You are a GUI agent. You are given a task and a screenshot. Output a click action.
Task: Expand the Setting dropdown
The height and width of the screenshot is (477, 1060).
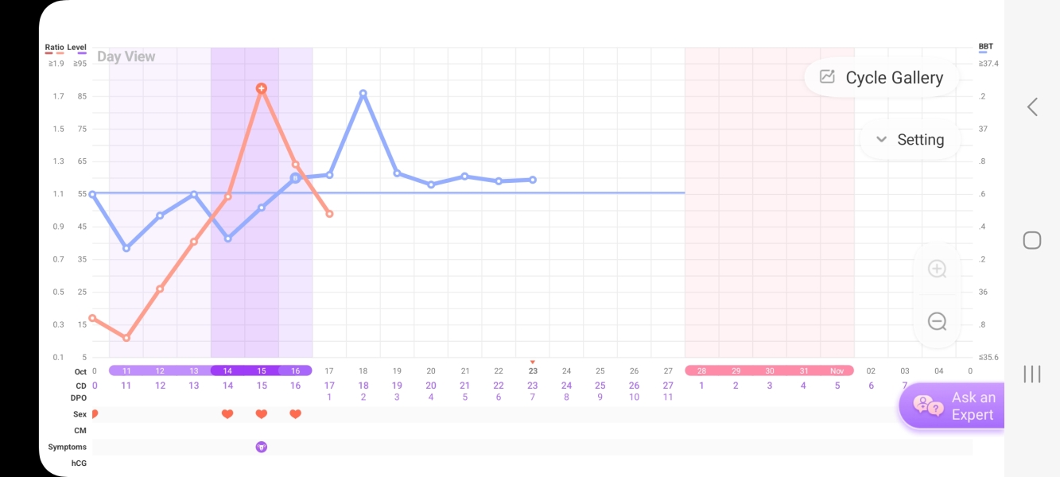pyautogui.click(x=911, y=140)
